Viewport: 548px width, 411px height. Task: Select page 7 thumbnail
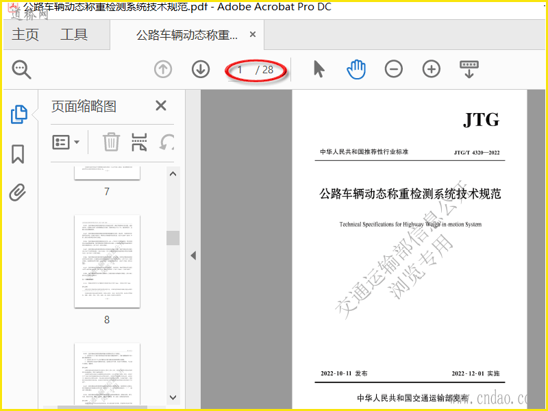pyautogui.click(x=107, y=173)
